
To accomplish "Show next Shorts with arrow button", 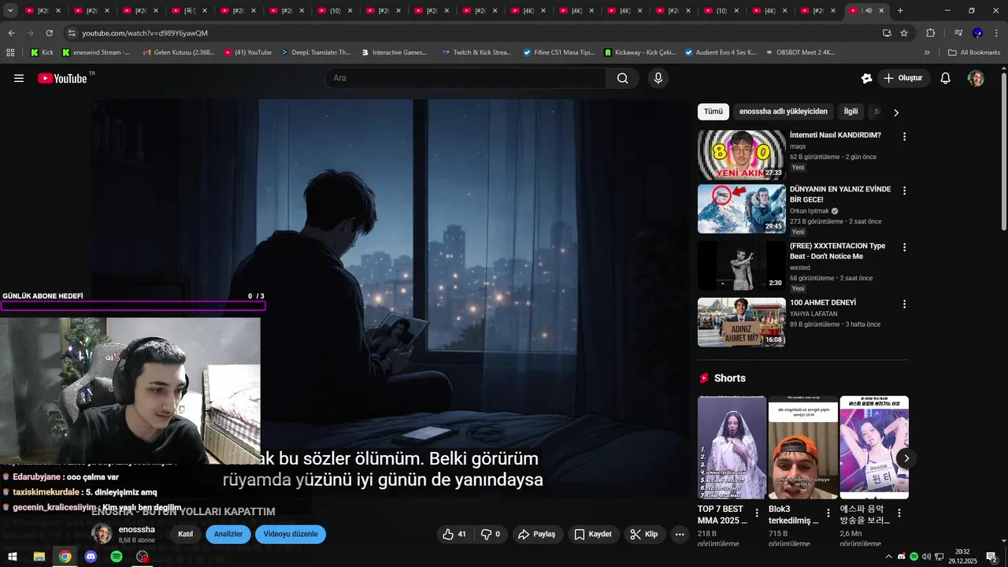I will pos(906,458).
